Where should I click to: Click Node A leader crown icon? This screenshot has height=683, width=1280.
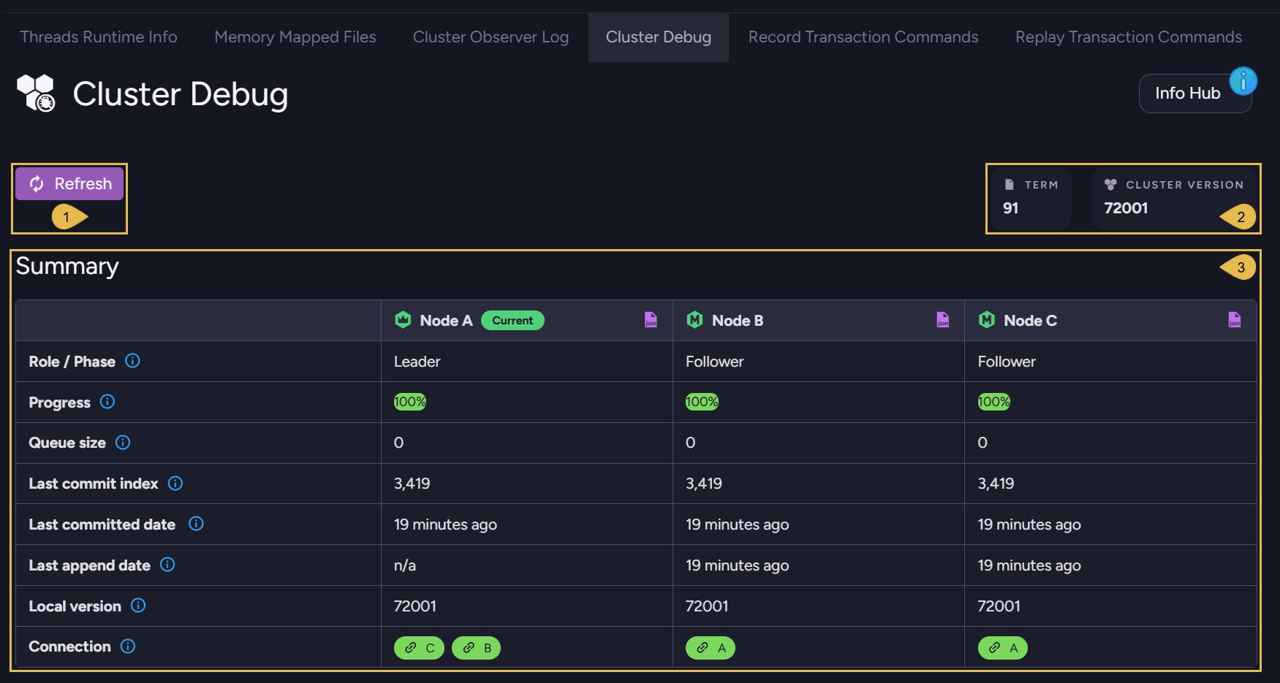pyautogui.click(x=403, y=320)
